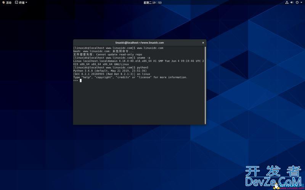Click the power icon in top bar
305x190 pixels.
(297, 2)
